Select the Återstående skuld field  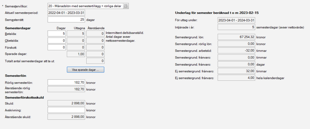tap(66, 117)
